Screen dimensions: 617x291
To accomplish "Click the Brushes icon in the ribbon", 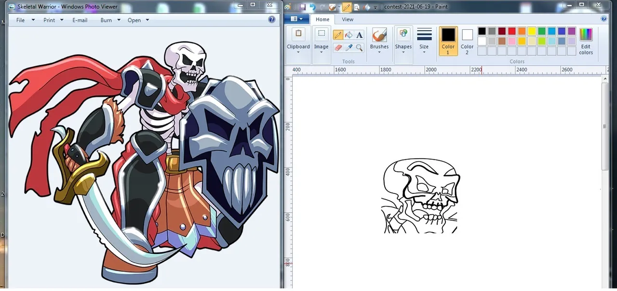I will click(x=379, y=35).
